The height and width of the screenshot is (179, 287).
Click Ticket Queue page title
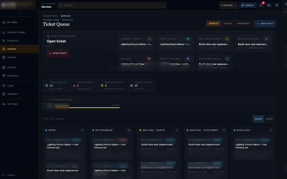coord(56,24)
